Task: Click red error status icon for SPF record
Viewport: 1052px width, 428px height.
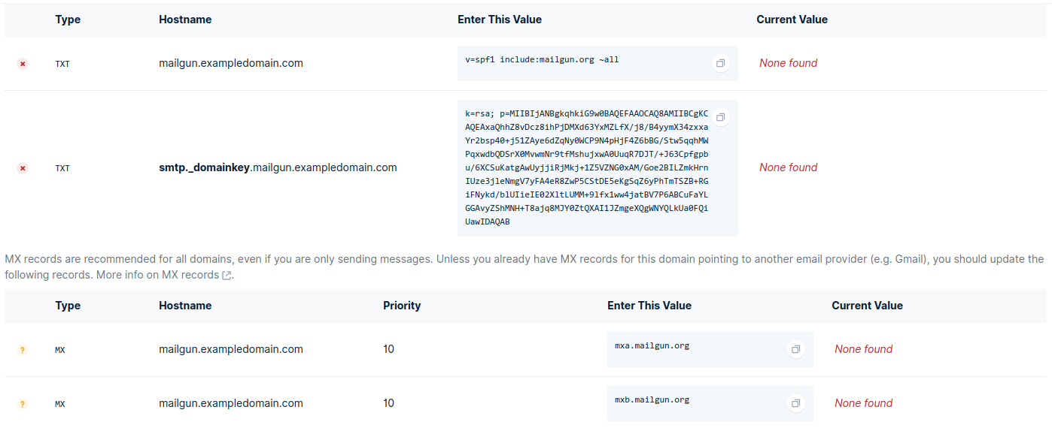Action: coord(23,64)
